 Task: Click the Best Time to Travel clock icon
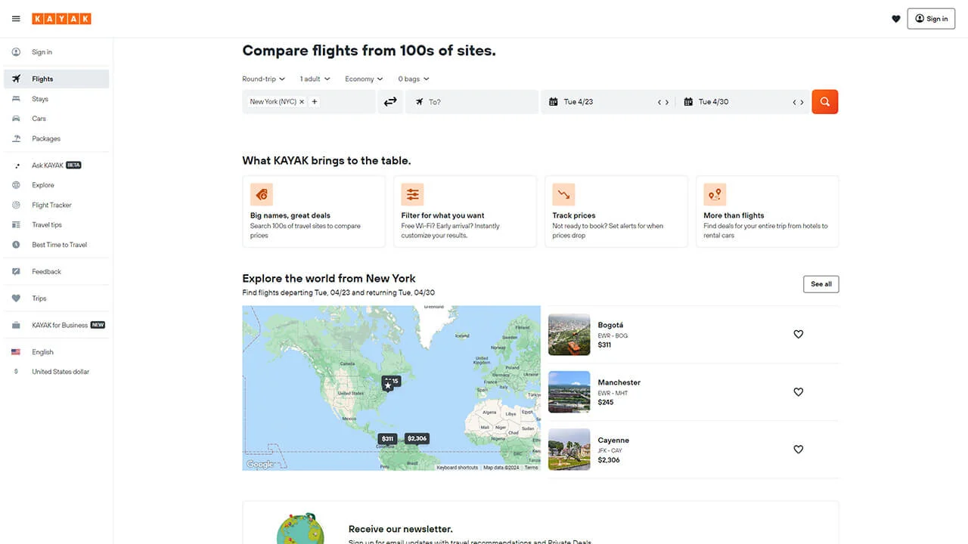16,245
